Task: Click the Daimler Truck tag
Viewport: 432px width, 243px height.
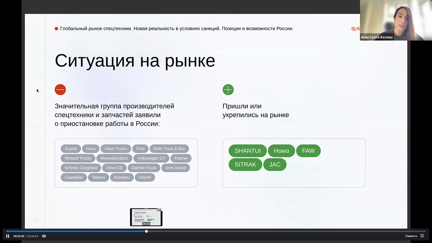Action: coord(144,168)
